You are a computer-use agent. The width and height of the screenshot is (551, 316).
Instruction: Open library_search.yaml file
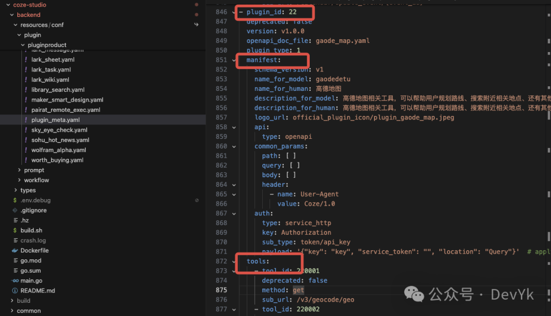58,90
